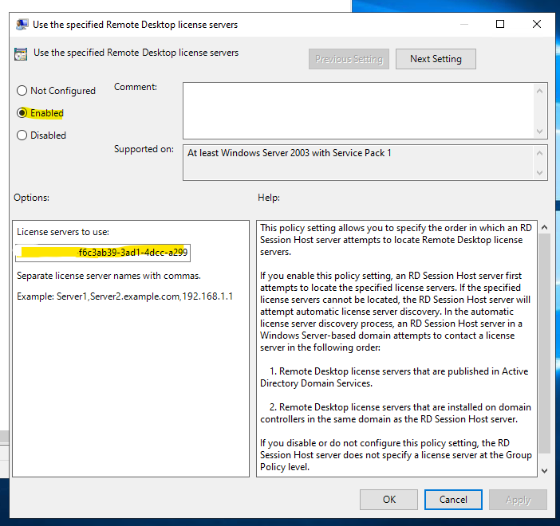Select the Not Configured radio button
The image size is (560, 526).
point(22,91)
